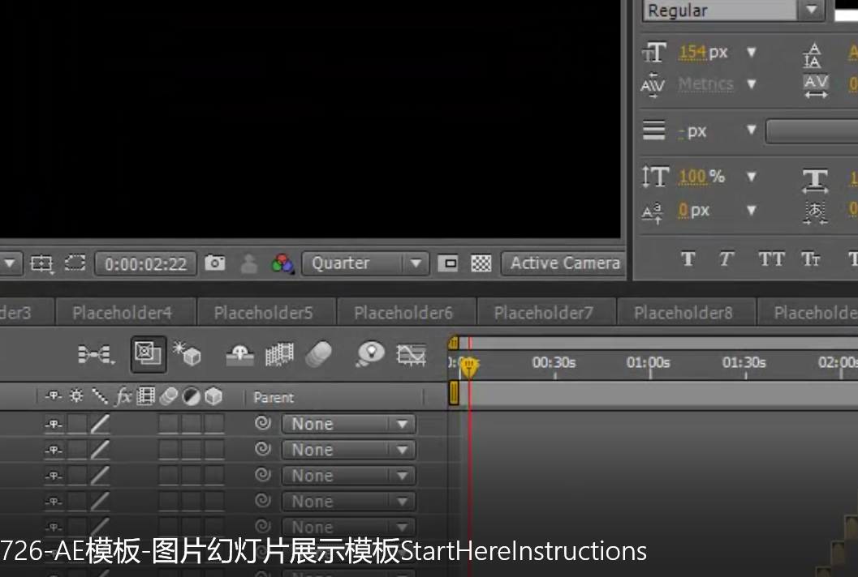Open the Composition Mini-Flowchart
This screenshot has width=858, height=577.
click(x=96, y=355)
